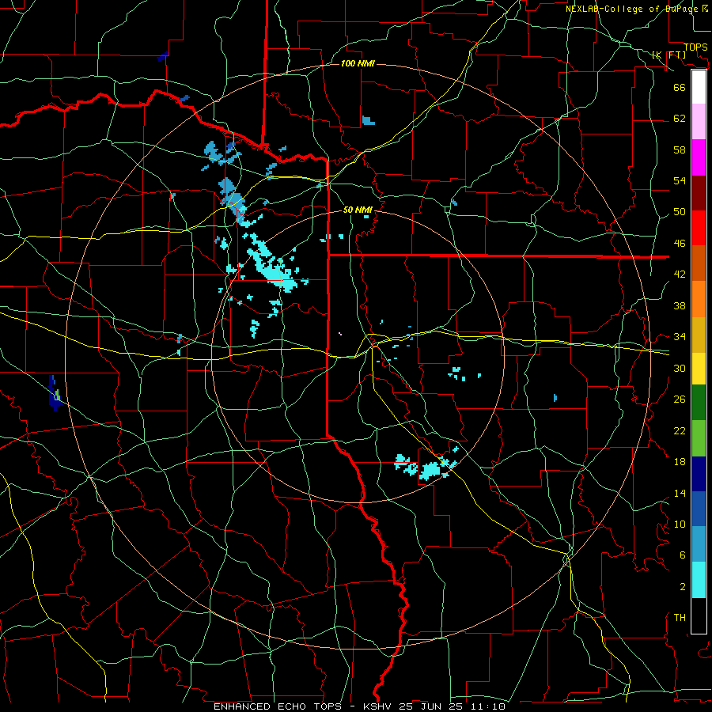The width and height of the screenshot is (712, 712).
Task: Click the 34 value on the legend
Action: pos(680,337)
